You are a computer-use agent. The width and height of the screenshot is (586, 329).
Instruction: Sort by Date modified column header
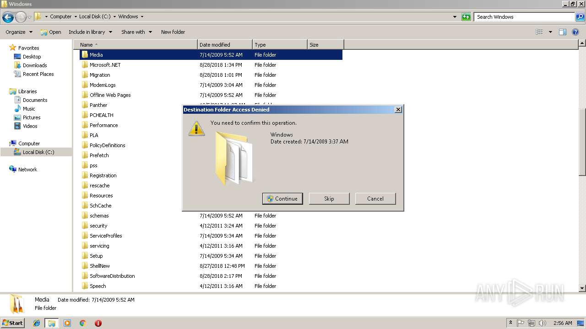coord(225,45)
